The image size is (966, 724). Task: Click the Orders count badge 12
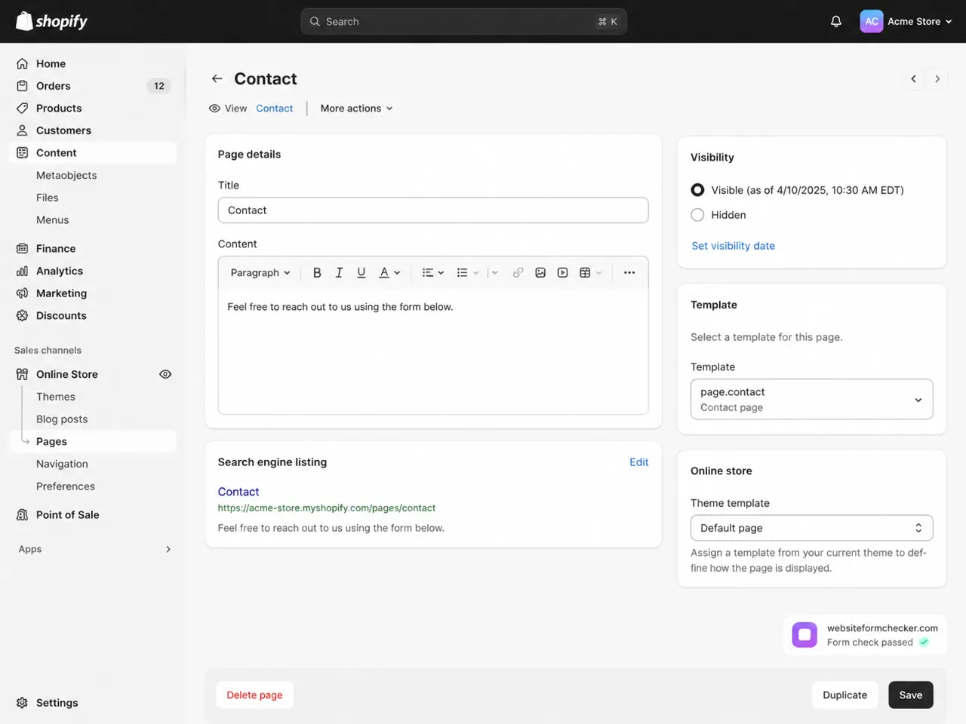(x=159, y=86)
